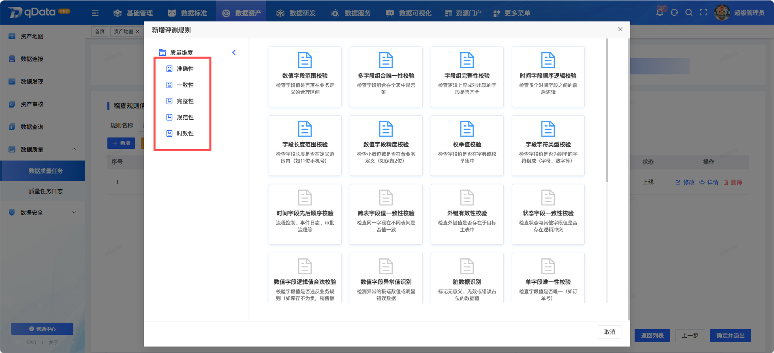Close the 新增评测规则 dialog
774x353 pixels.
tap(620, 29)
